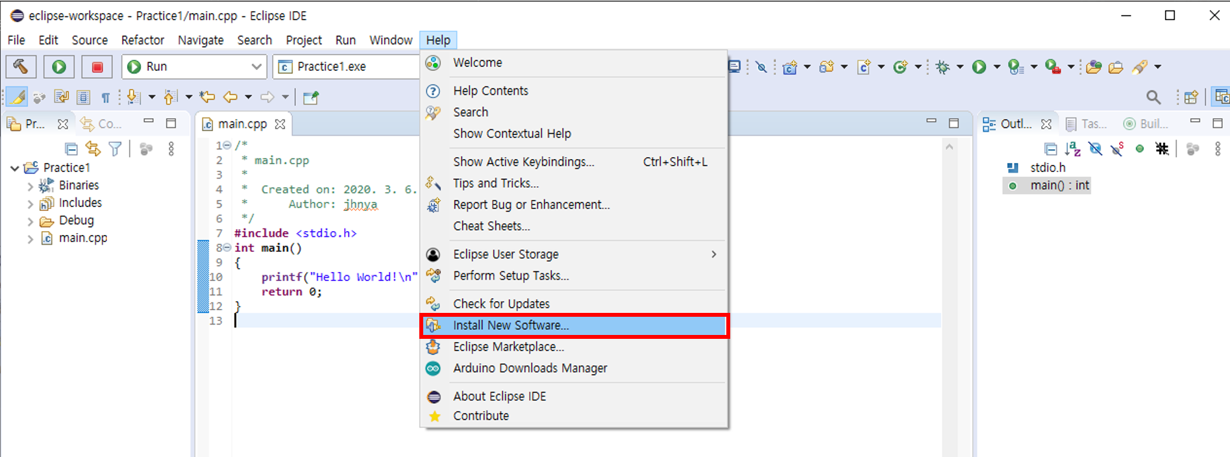Click the red Stop button
The image size is (1230, 457).
coord(97,66)
